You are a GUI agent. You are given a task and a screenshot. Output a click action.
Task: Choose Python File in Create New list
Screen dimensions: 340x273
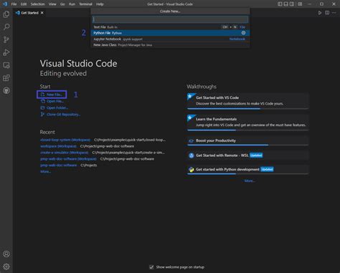click(x=170, y=33)
